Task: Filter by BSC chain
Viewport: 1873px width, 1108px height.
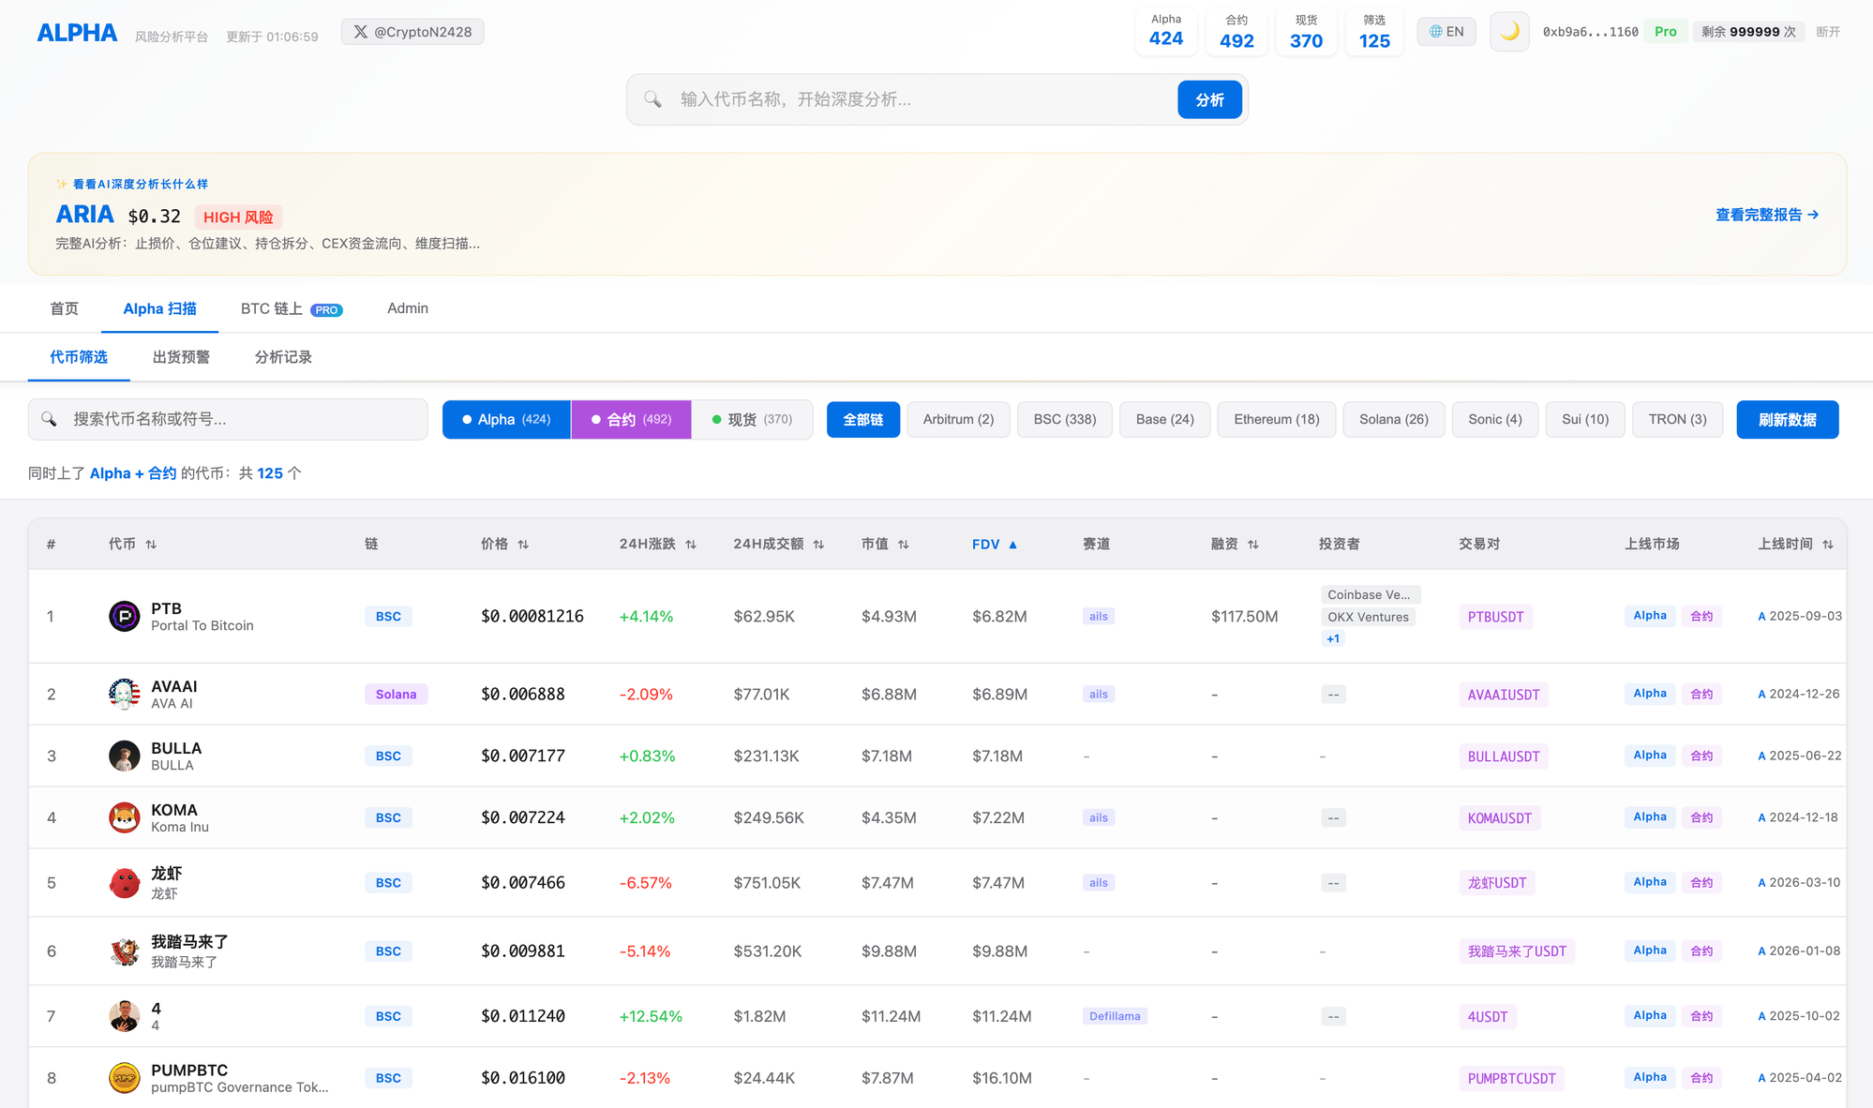Action: 1065,419
